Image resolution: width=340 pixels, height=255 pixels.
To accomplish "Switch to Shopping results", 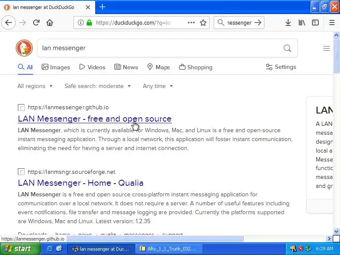I will coord(195,67).
